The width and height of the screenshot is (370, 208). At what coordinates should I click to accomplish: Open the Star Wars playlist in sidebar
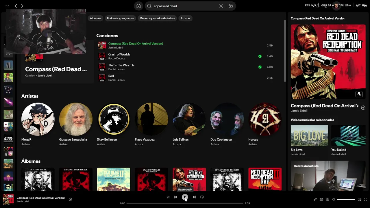(x=8, y=139)
